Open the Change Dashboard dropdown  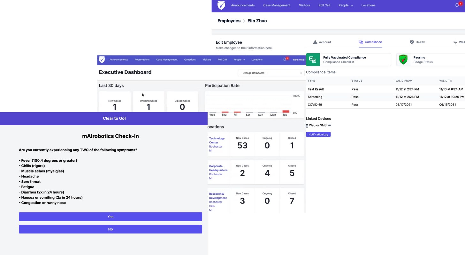point(271,73)
